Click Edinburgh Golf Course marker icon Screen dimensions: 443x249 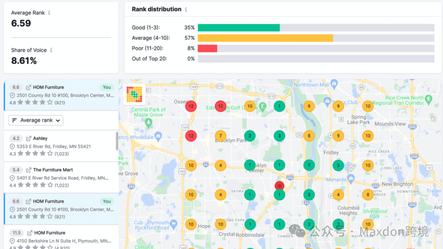point(263,106)
